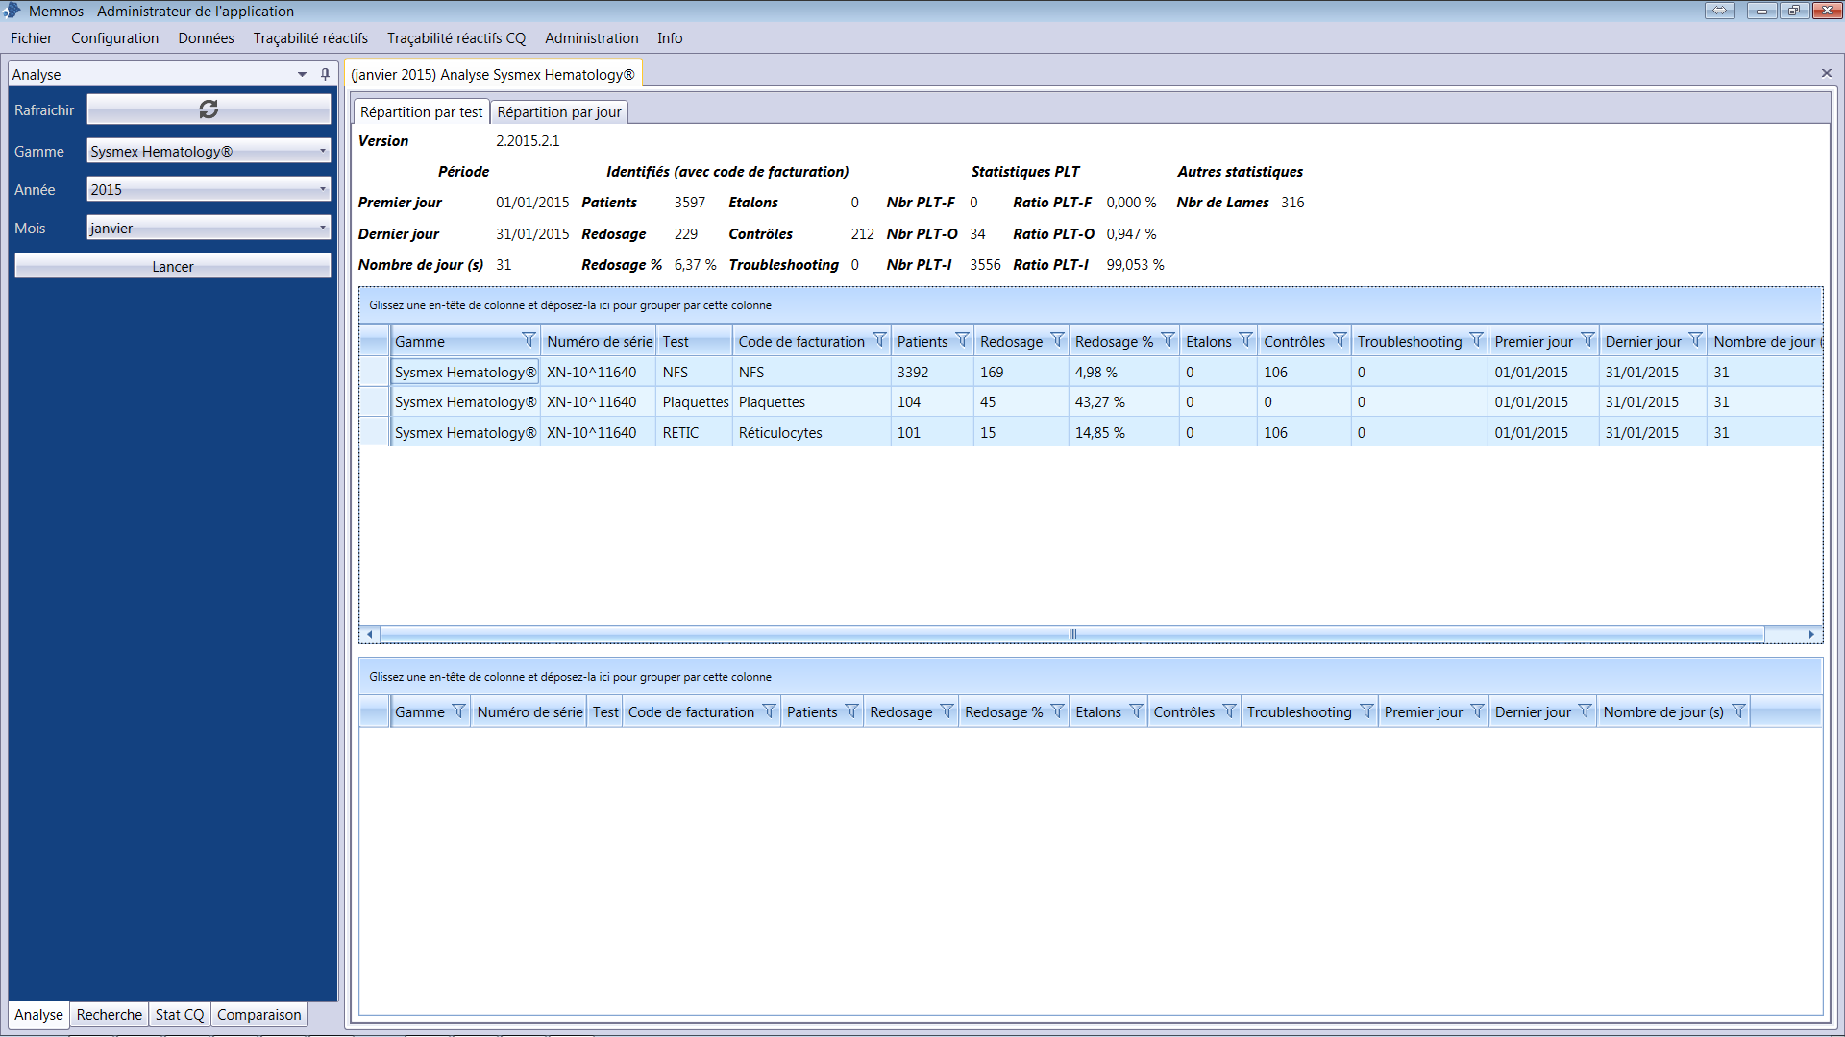Click the RETIC test cell
This screenshot has height=1037, width=1845.
(694, 432)
